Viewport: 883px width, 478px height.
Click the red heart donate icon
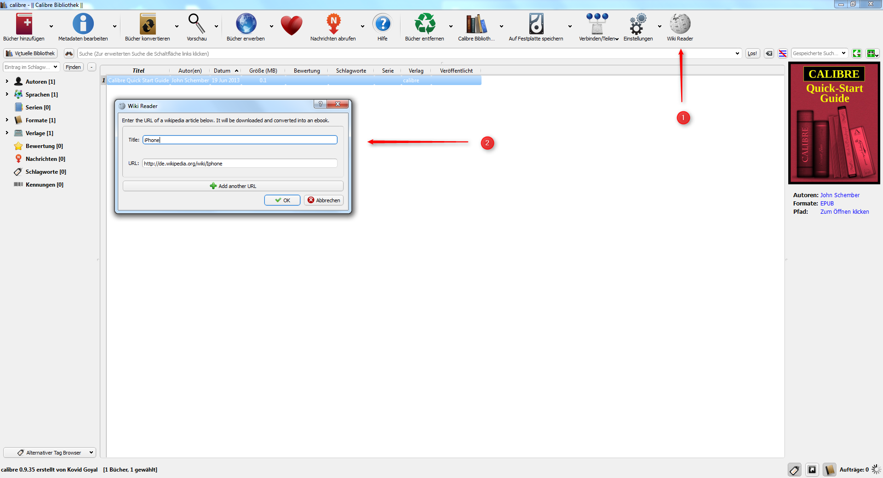[292, 25]
